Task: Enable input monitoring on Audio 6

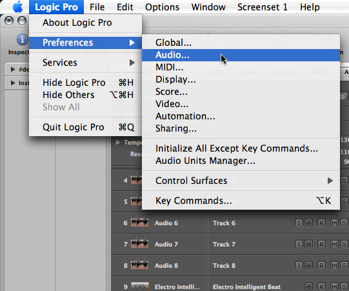Action: (x=299, y=223)
